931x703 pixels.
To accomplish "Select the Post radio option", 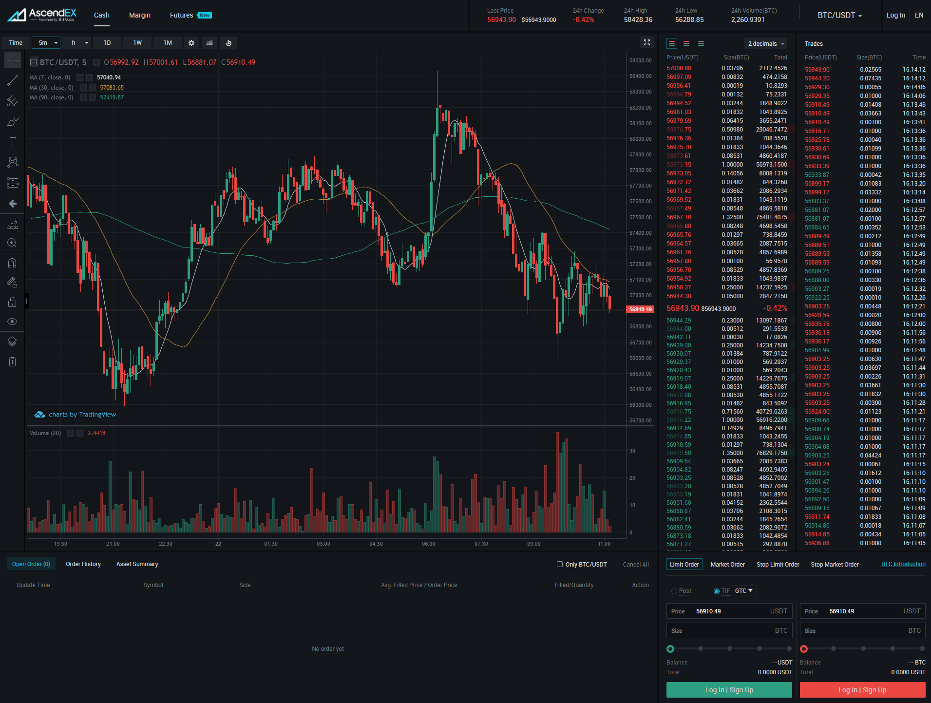I will pos(674,591).
